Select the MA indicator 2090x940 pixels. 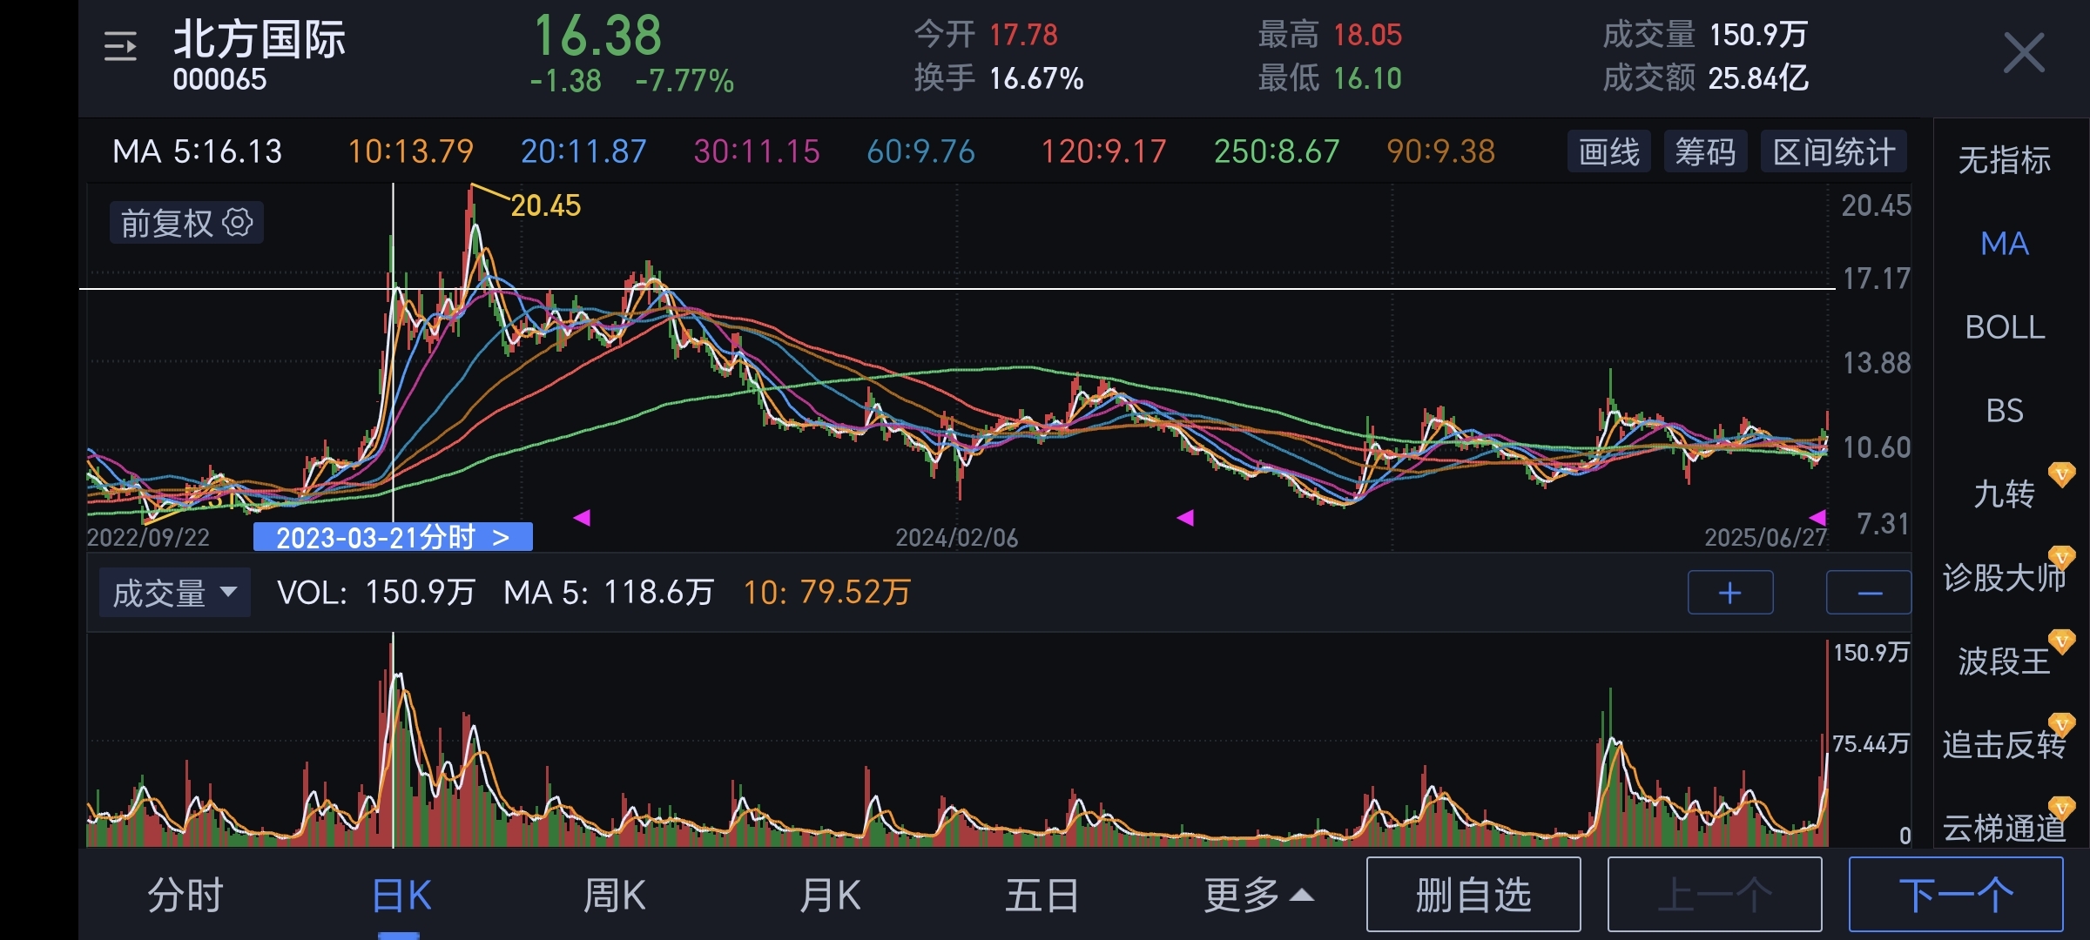[2005, 244]
